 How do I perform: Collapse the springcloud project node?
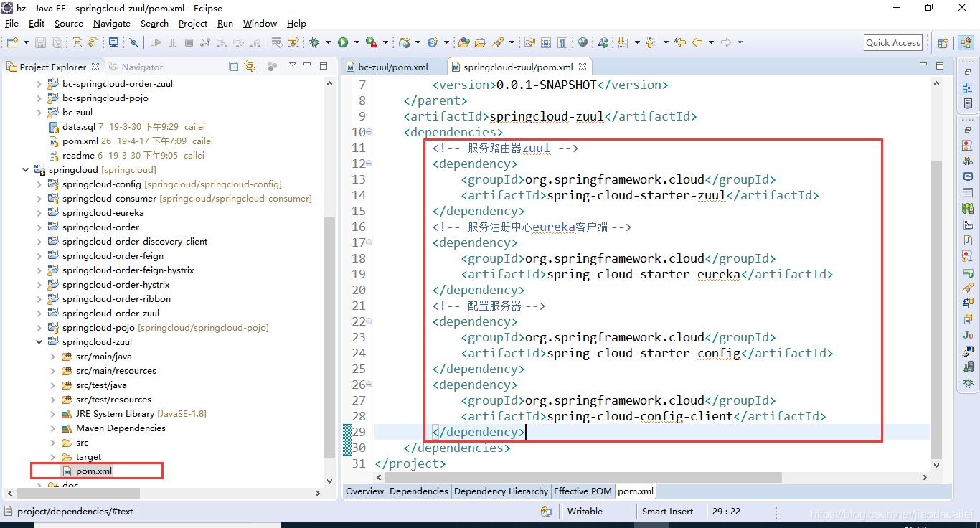[x=25, y=170]
